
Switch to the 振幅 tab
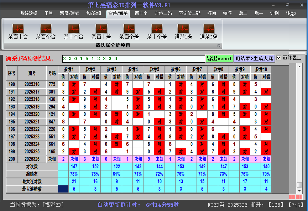pyautogui.click(x=212, y=13)
